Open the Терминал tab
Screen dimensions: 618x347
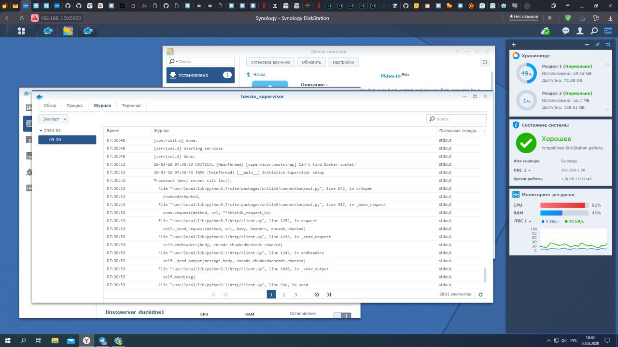131,106
